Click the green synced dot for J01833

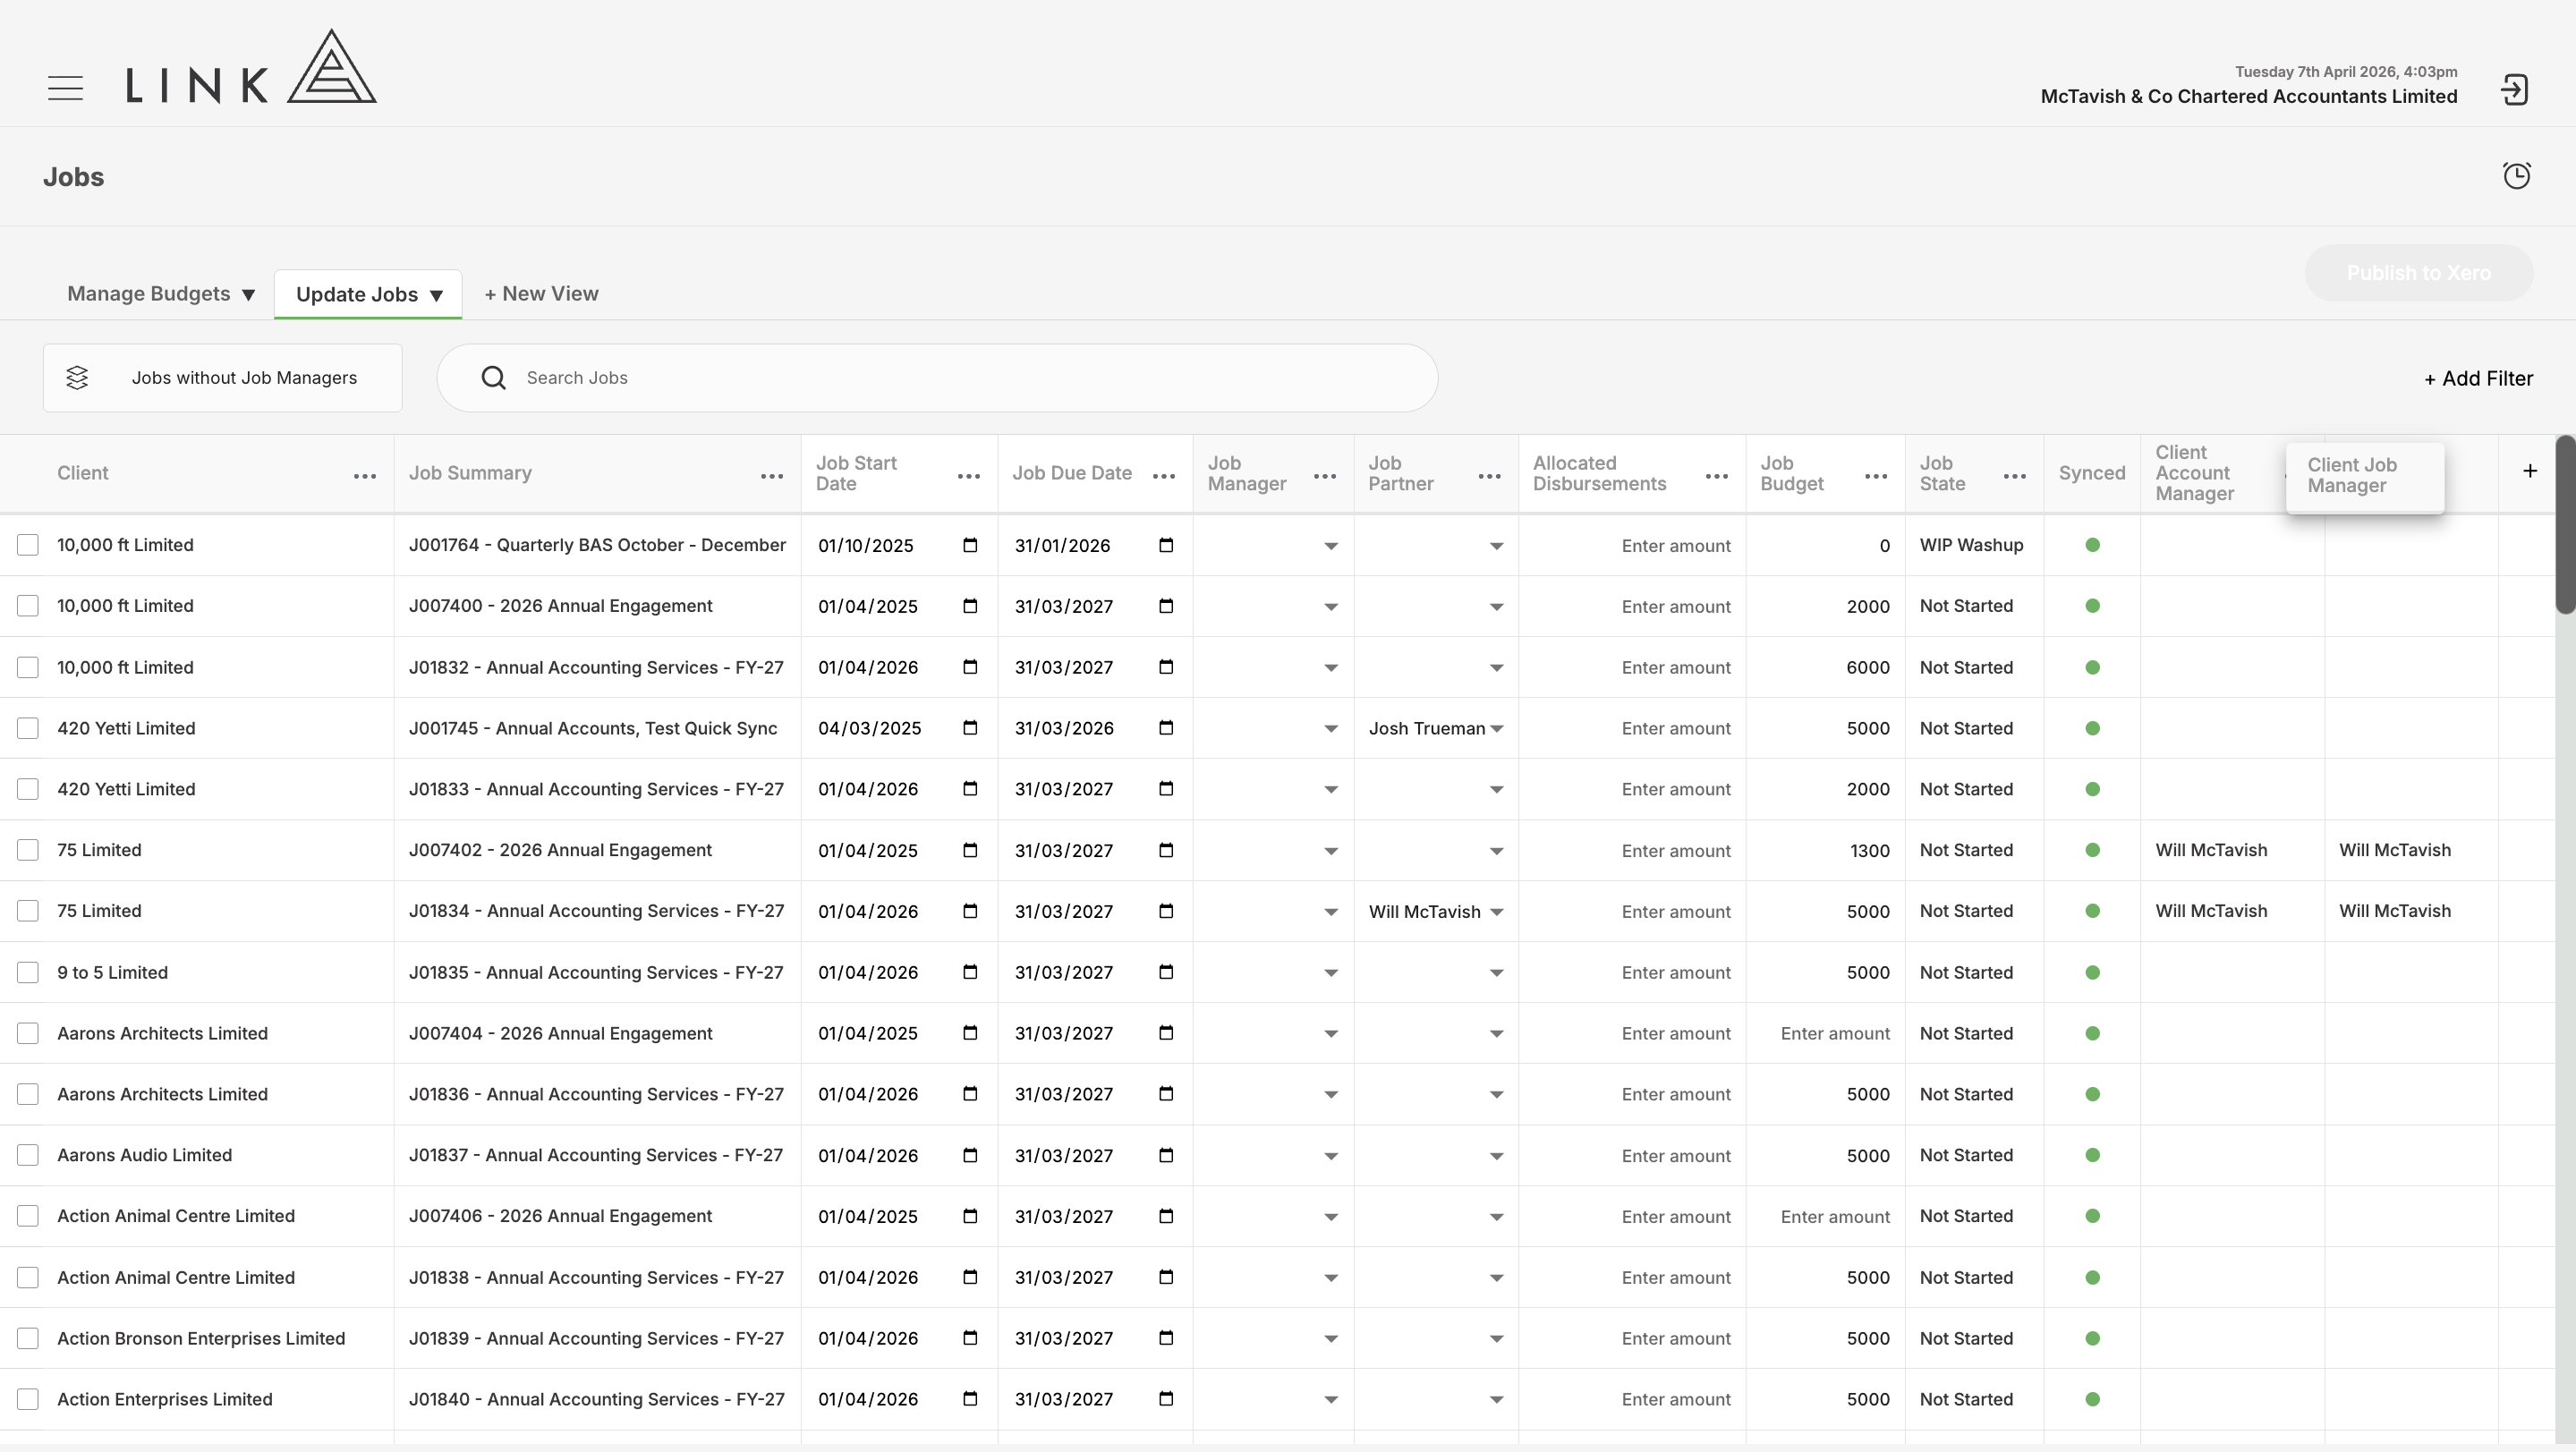[2092, 789]
